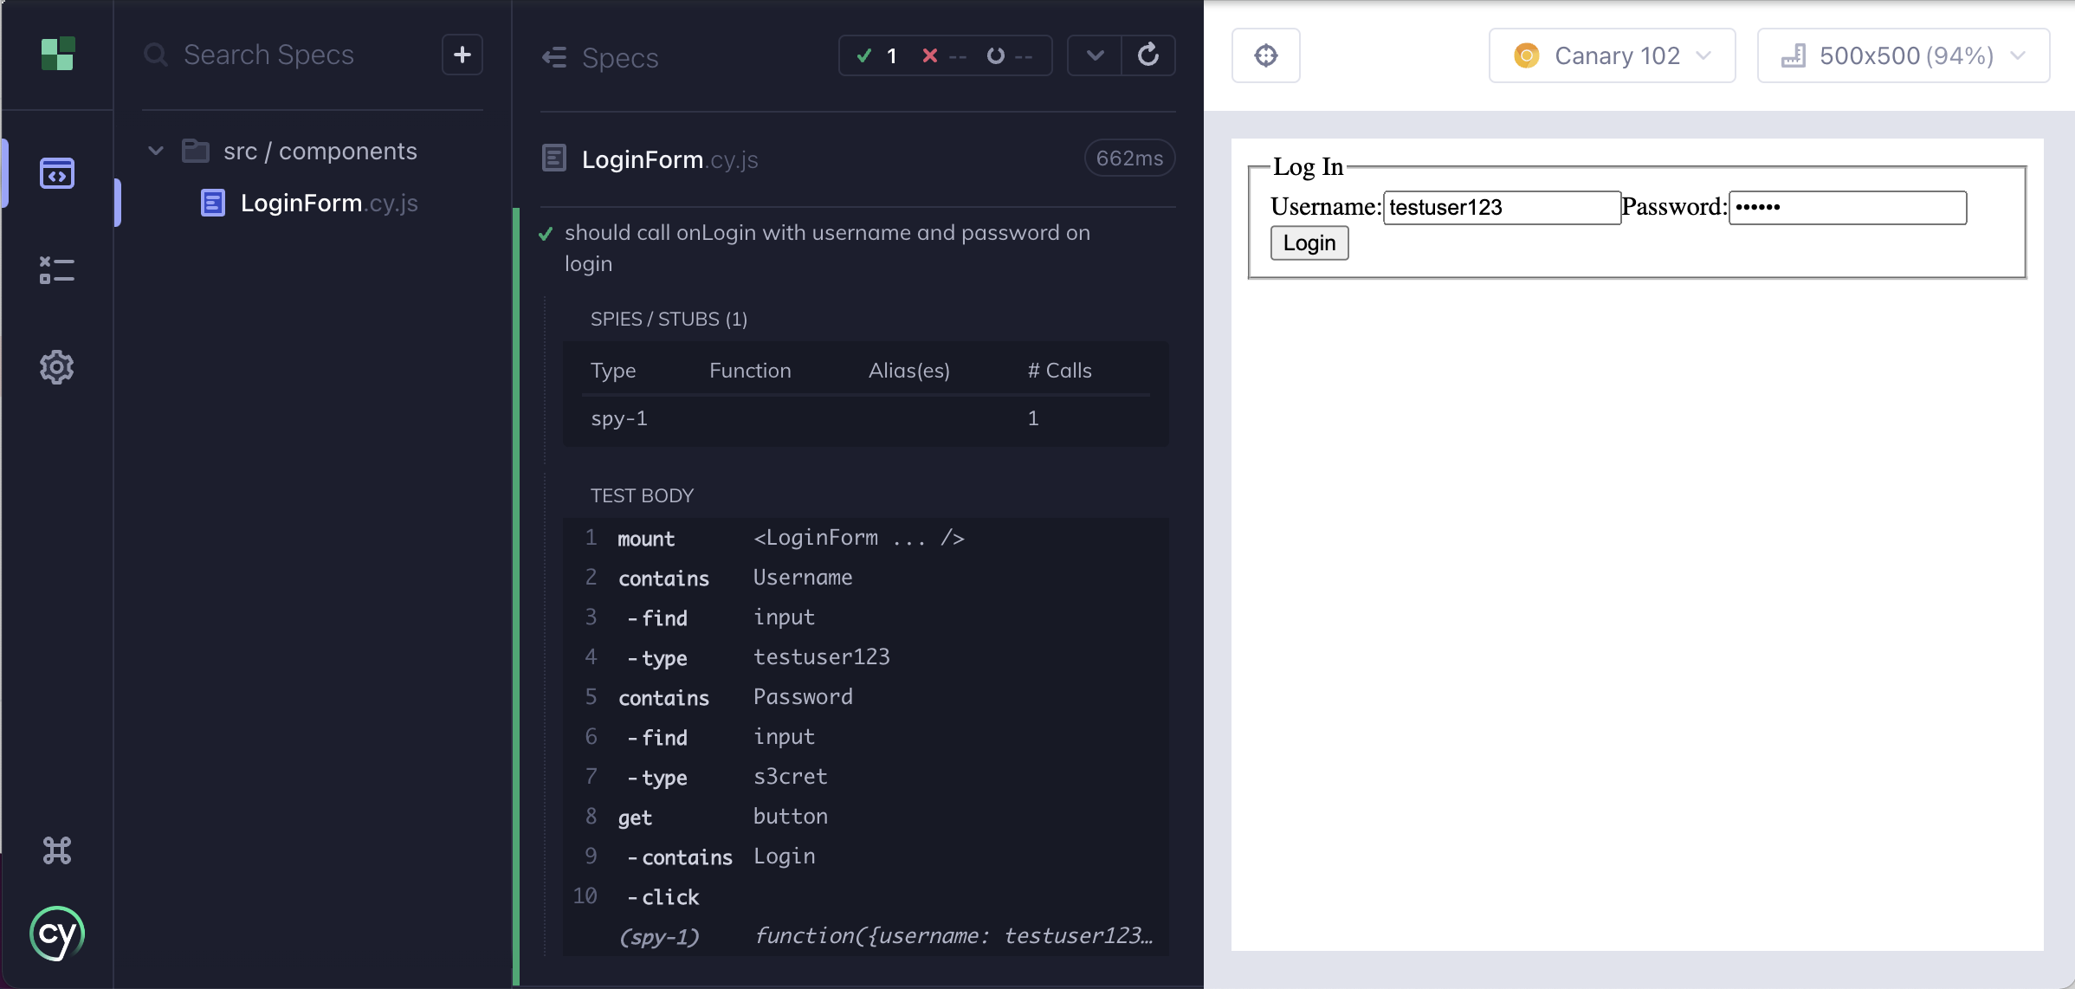Open Settings gear in sidebar
2075x989 pixels.
57,367
